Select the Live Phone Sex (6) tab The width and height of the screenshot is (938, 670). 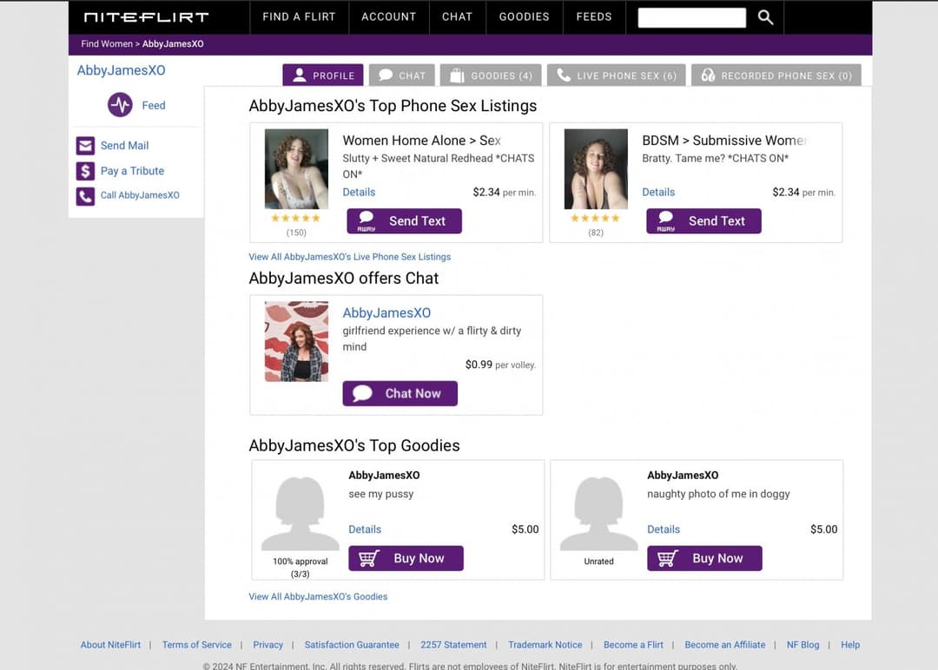pos(617,76)
